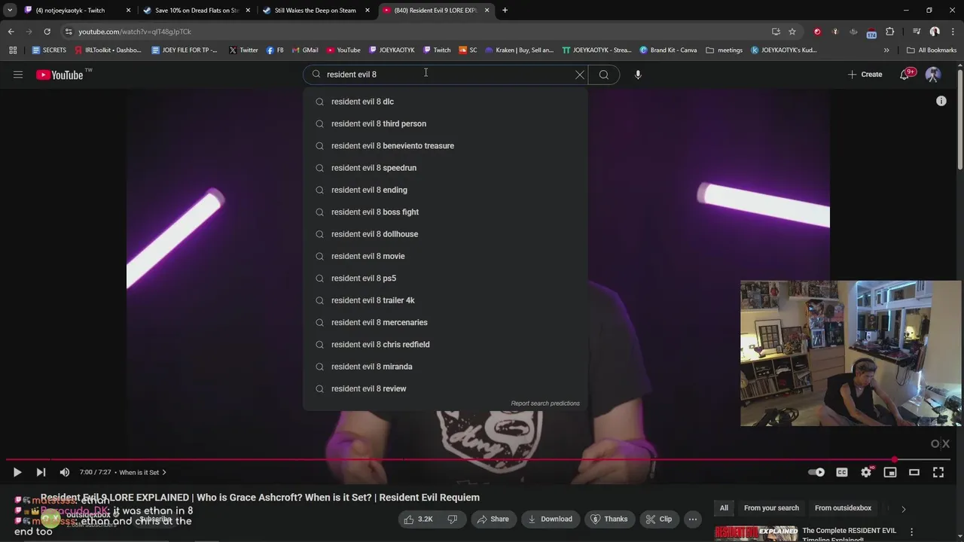This screenshot has height=542, width=964.
Task: Choose suggestion 'resident evil 8 speedrun'
Action: pos(445,168)
